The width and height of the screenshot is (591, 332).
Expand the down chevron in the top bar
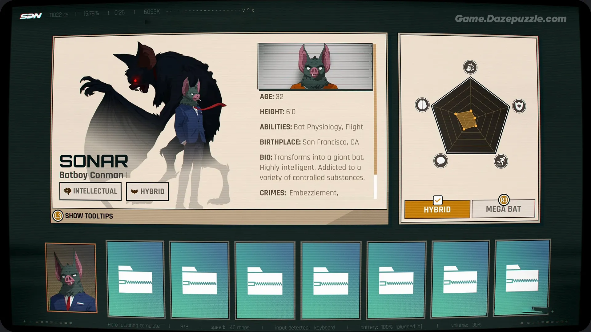pos(243,10)
